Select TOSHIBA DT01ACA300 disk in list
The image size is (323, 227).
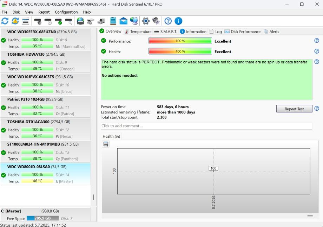(45, 129)
